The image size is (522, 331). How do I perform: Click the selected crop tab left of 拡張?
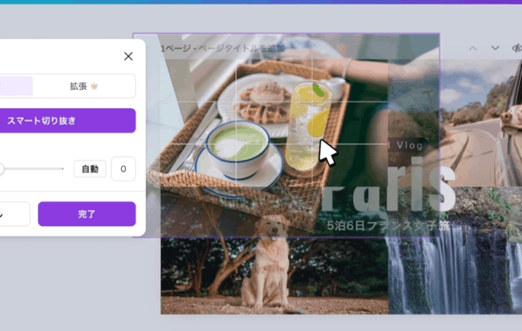pos(16,86)
